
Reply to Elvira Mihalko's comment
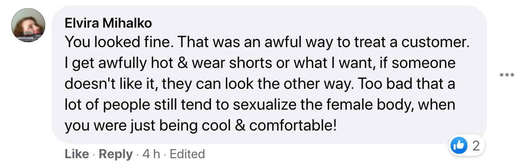(116, 154)
